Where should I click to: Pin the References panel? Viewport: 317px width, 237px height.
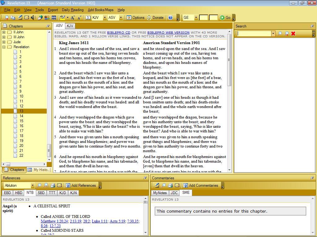(x=145, y=178)
